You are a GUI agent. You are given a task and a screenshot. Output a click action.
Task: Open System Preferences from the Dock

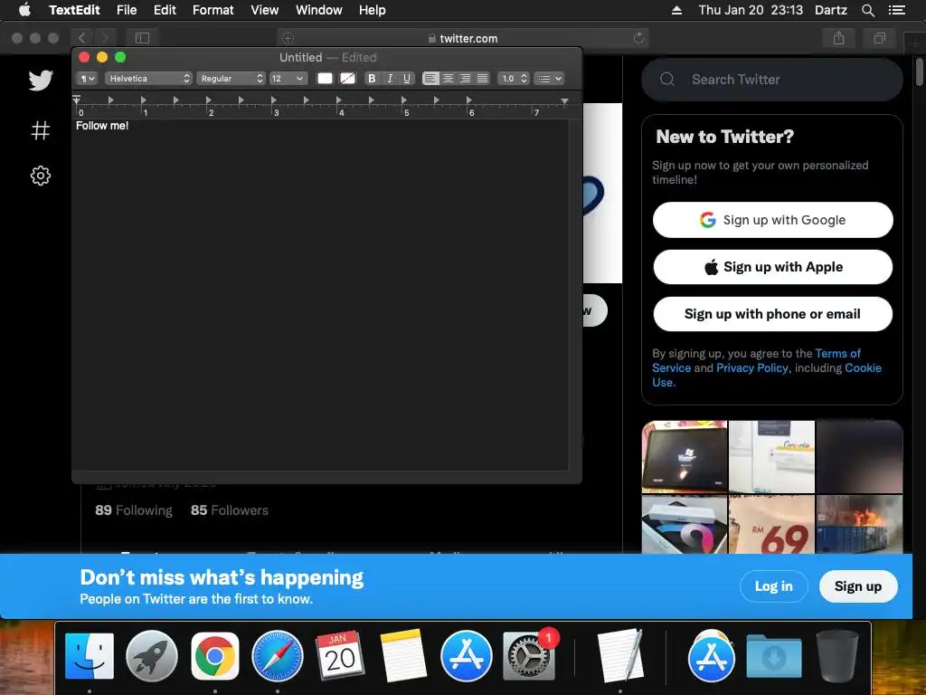tap(528, 657)
